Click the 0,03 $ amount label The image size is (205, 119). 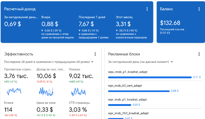click(x=136, y=105)
